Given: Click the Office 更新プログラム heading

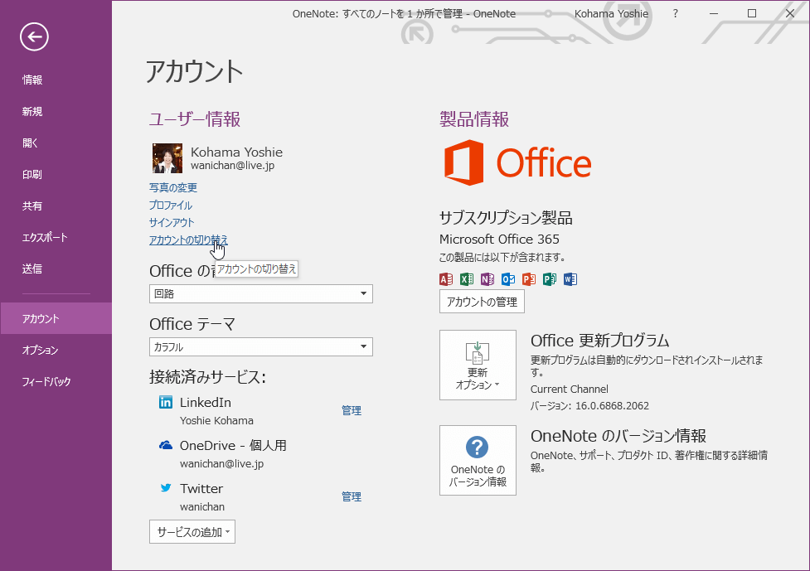Looking at the screenshot, I should tap(599, 341).
